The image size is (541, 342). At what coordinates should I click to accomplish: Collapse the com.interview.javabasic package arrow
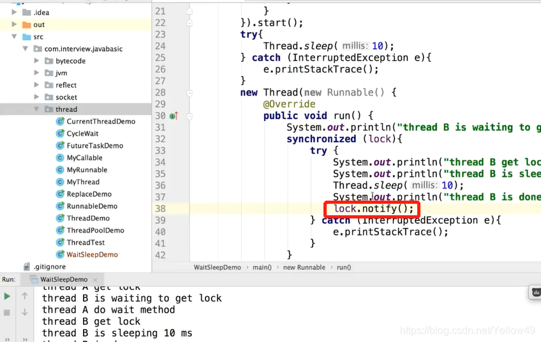[25, 48]
